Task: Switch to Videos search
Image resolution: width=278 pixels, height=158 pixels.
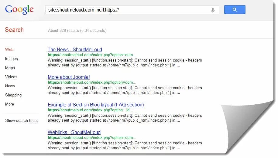Action: [x=11, y=77]
